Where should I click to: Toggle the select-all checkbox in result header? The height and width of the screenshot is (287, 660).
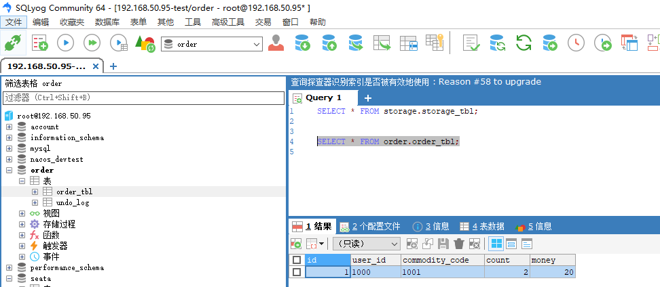tap(297, 260)
